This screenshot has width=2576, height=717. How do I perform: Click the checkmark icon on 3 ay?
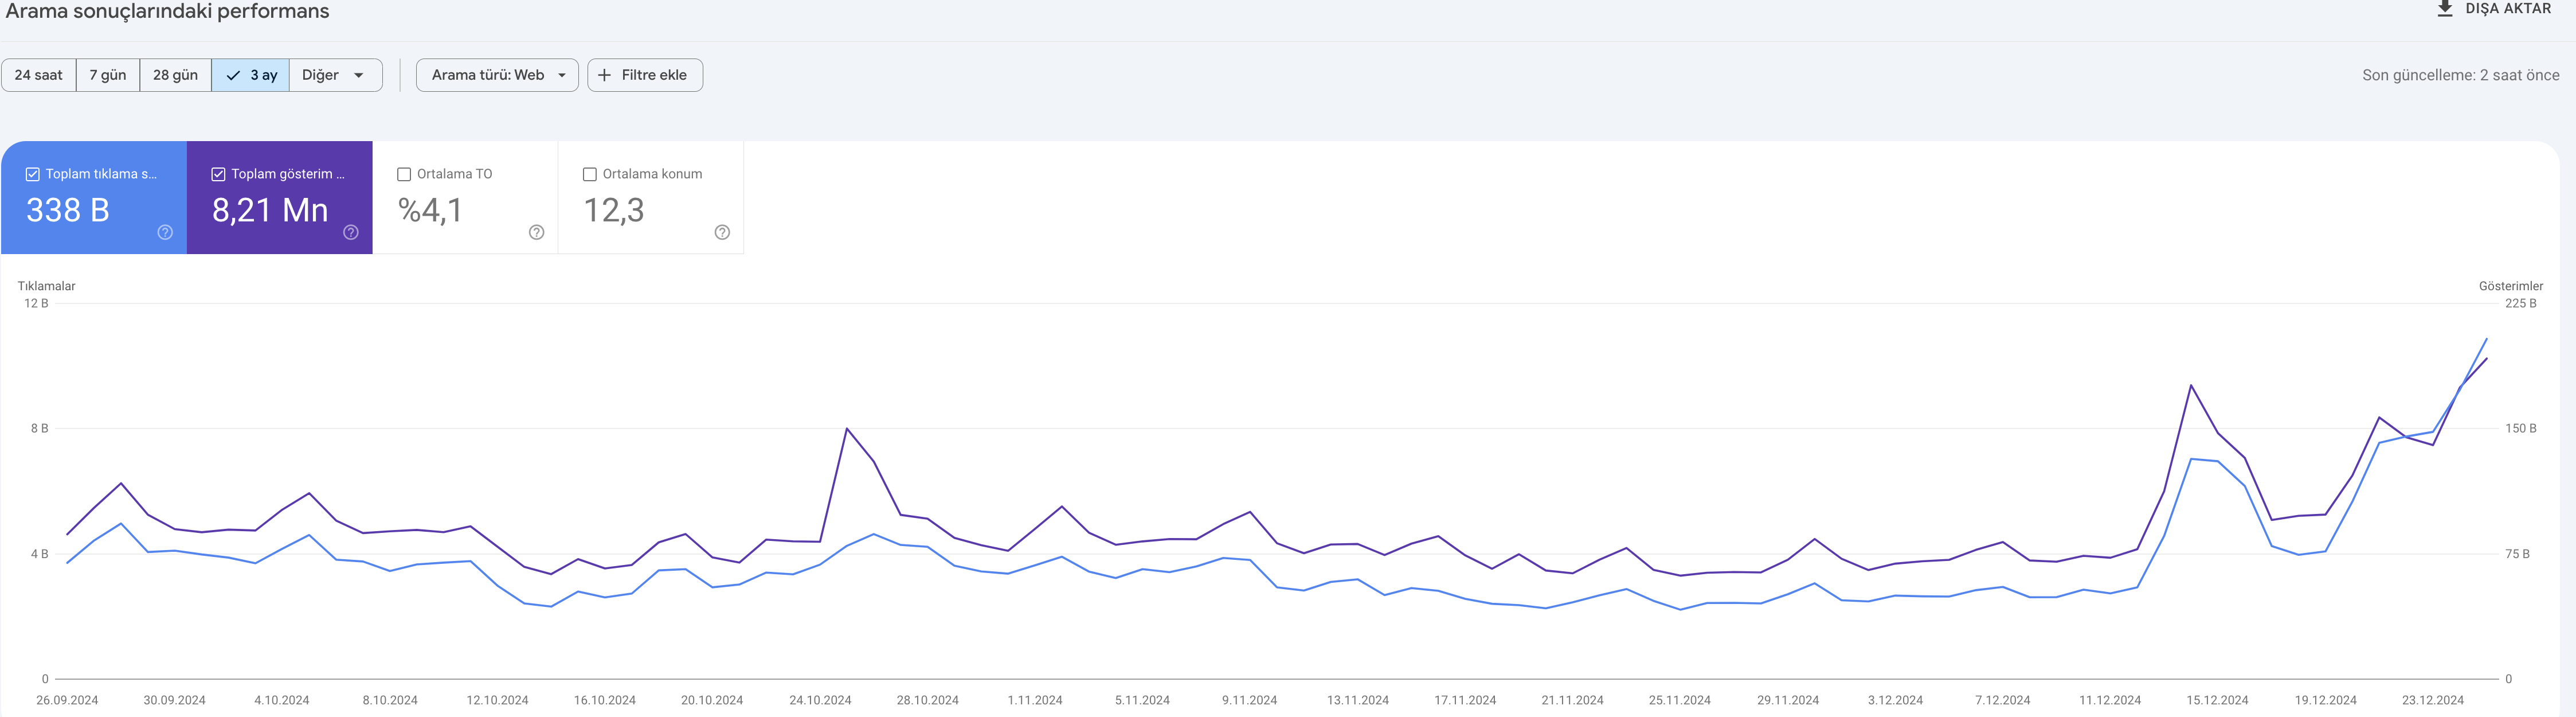pyautogui.click(x=233, y=75)
